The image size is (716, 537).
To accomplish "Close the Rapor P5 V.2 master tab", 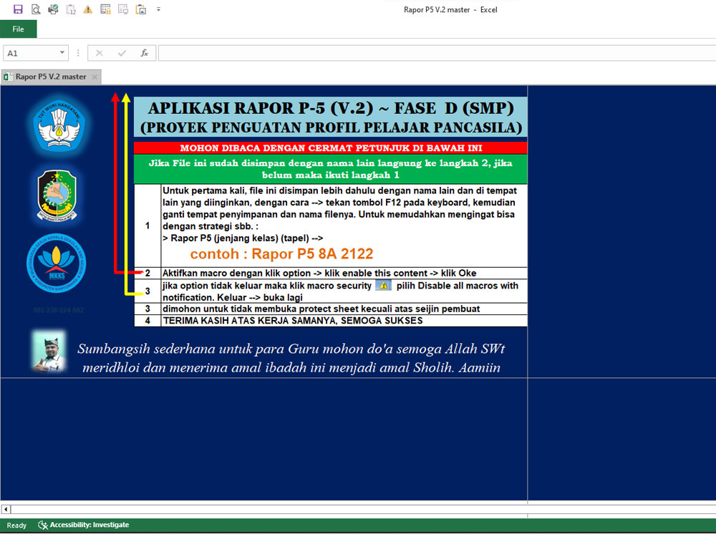I will coord(95,77).
